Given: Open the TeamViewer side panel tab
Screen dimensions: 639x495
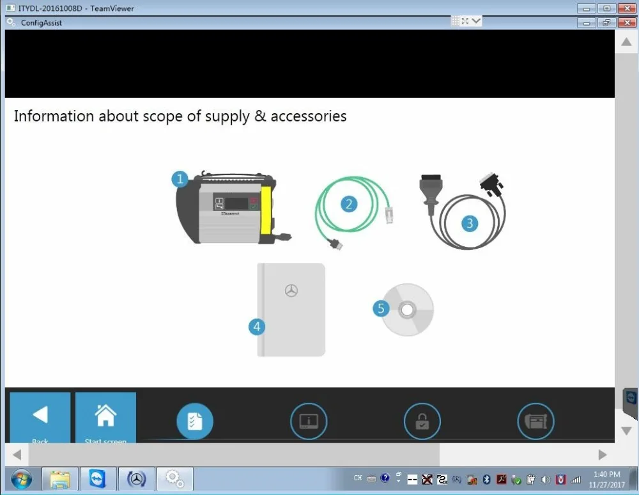Looking at the screenshot, I should 631,402.
